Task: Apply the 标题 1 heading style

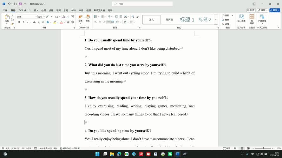Action: click(x=187, y=20)
